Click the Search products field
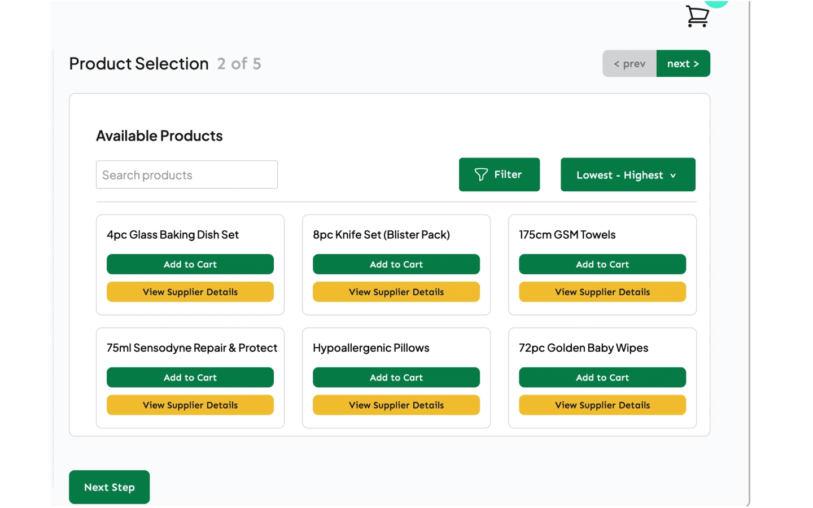 187,175
